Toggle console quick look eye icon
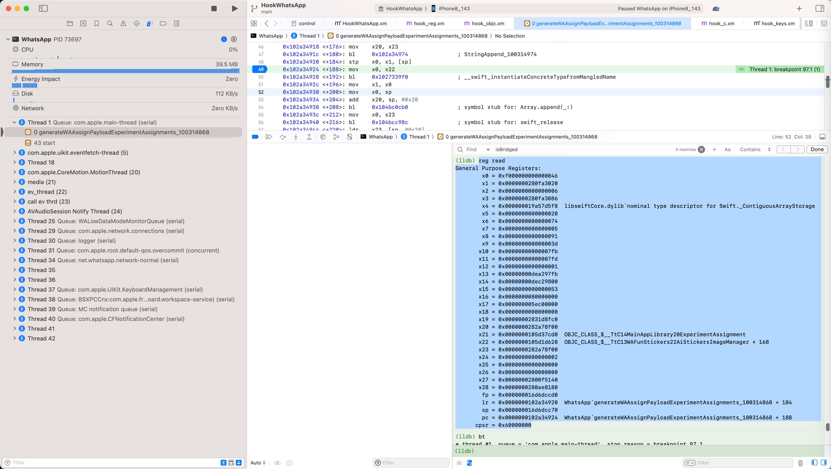This screenshot has width=831, height=469. coord(459,463)
